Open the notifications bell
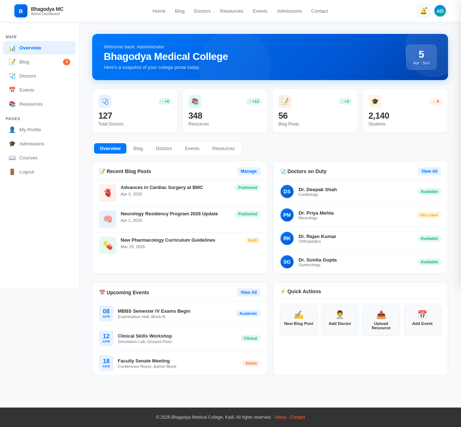The width and height of the screenshot is (461, 427). click(424, 11)
